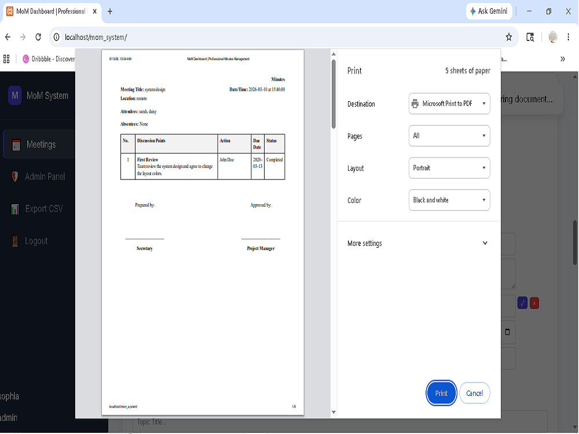Screen dimensions: 579x434
Task: Open the Layout dropdown set to Portrait
Action: [x=449, y=168]
